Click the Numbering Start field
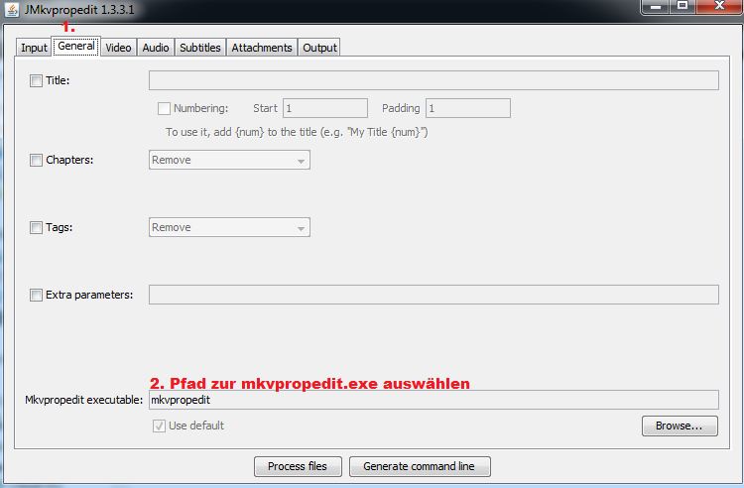The image size is (744, 488). pos(325,108)
